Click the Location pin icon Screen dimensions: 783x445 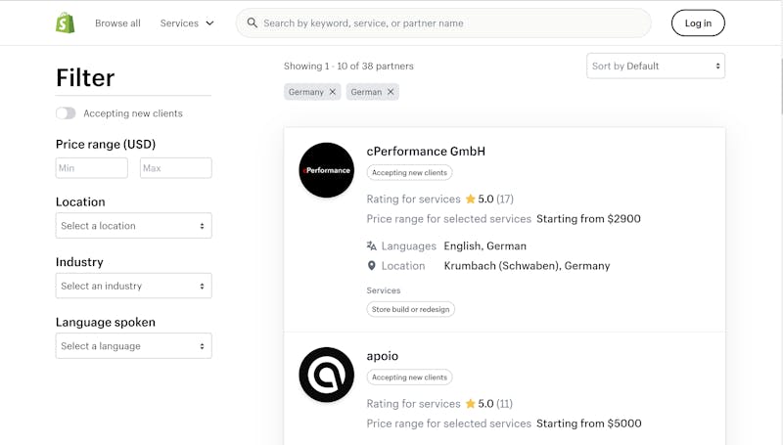click(371, 266)
